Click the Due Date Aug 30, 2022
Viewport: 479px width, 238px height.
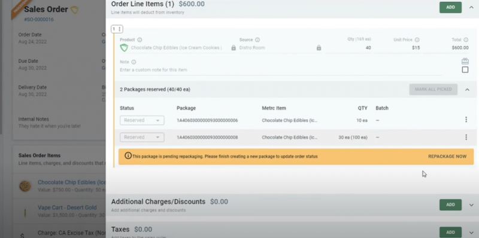pyautogui.click(x=32, y=68)
